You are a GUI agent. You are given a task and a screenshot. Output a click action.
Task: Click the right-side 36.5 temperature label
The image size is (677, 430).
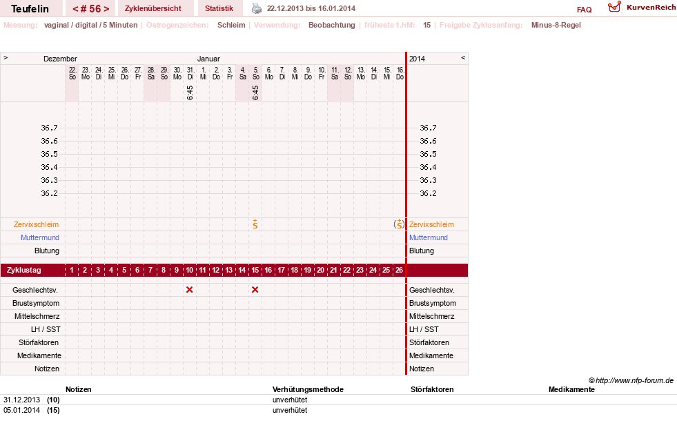pos(428,154)
